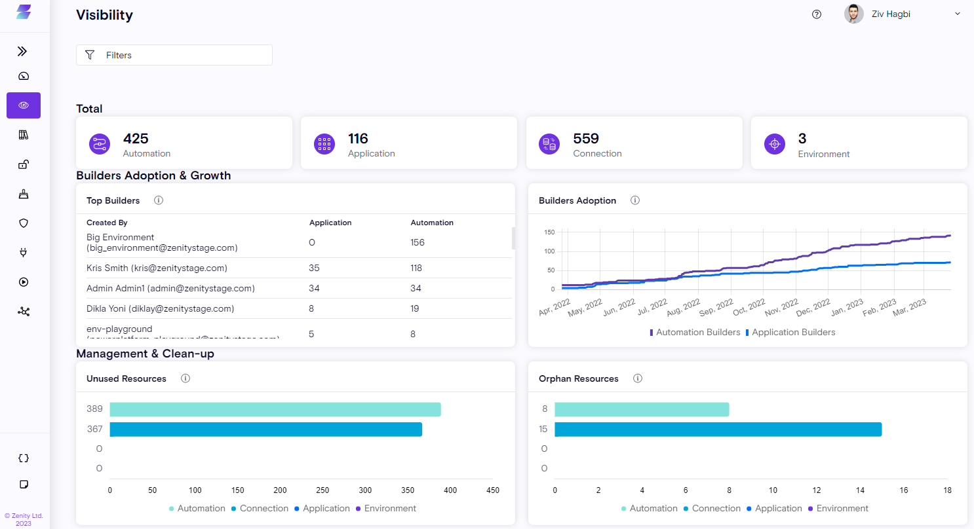Image resolution: width=974 pixels, height=529 pixels.
Task: Open the unlocked padlock icon in sidebar
Action: pyautogui.click(x=24, y=164)
